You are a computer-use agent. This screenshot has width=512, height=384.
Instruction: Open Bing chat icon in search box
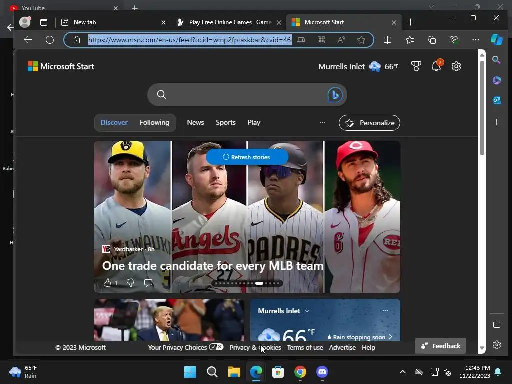coord(335,95)
